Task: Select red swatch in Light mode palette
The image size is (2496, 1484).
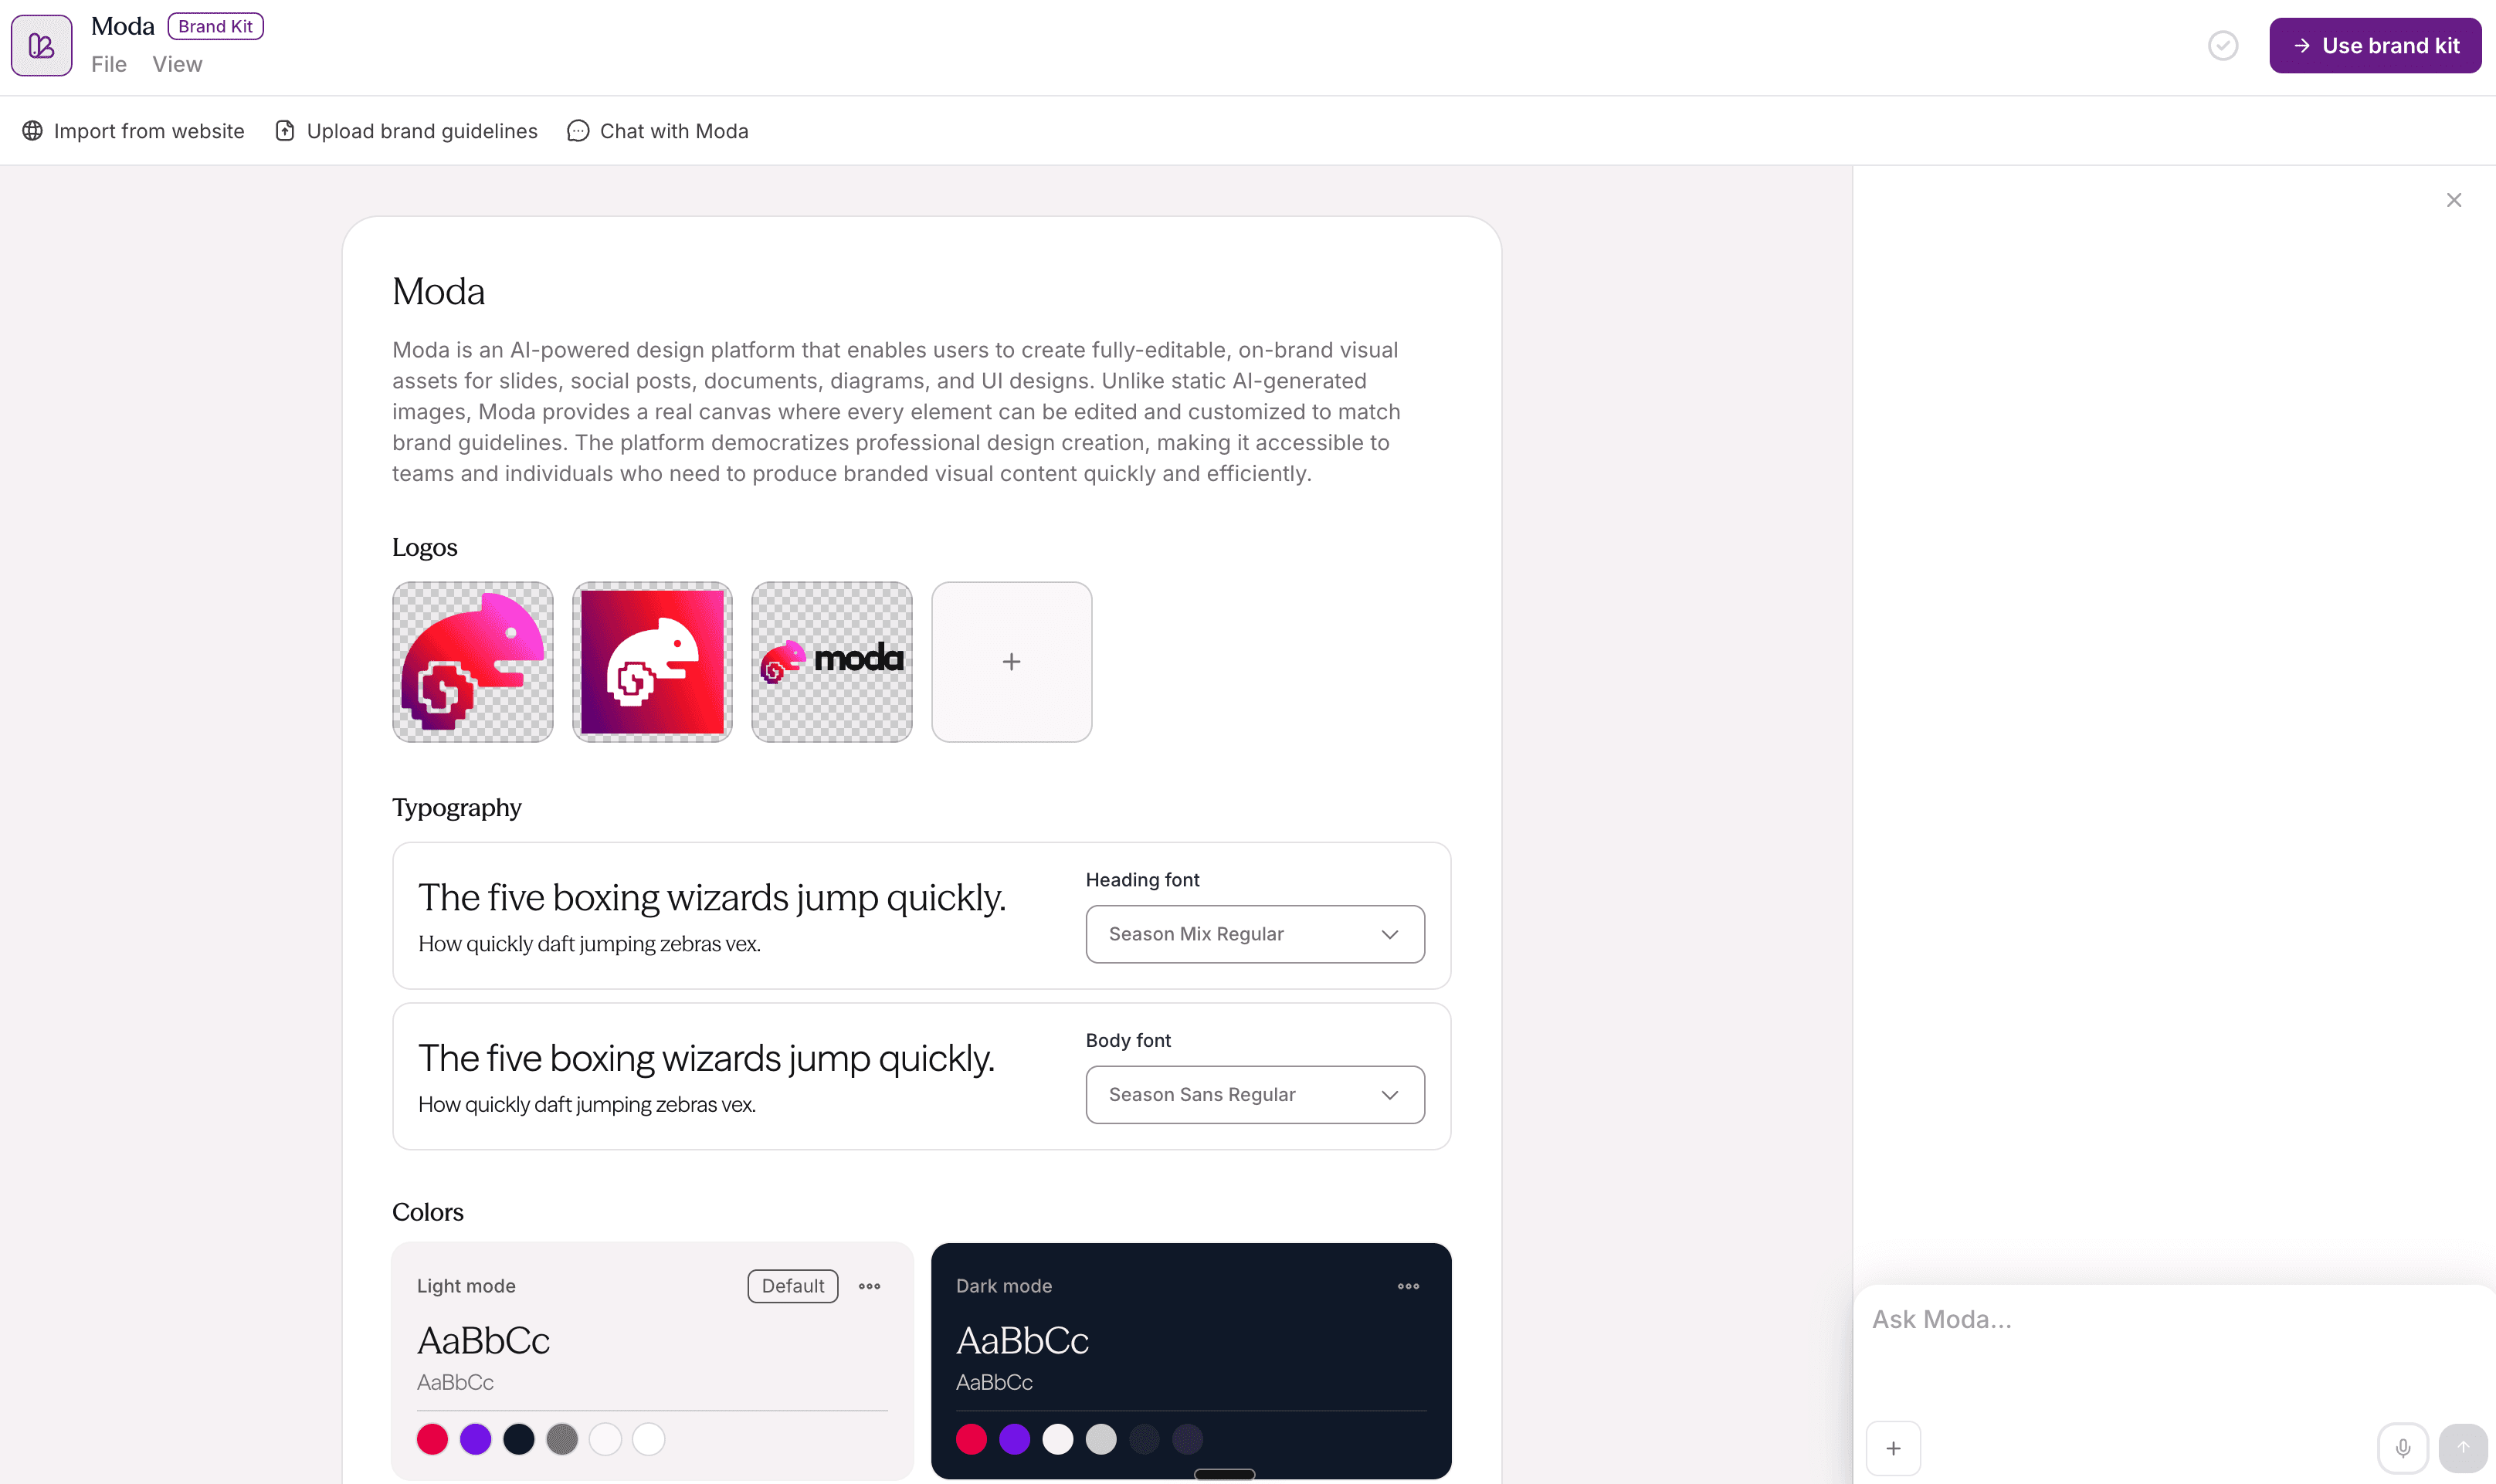Action: tap(432, 1439)
